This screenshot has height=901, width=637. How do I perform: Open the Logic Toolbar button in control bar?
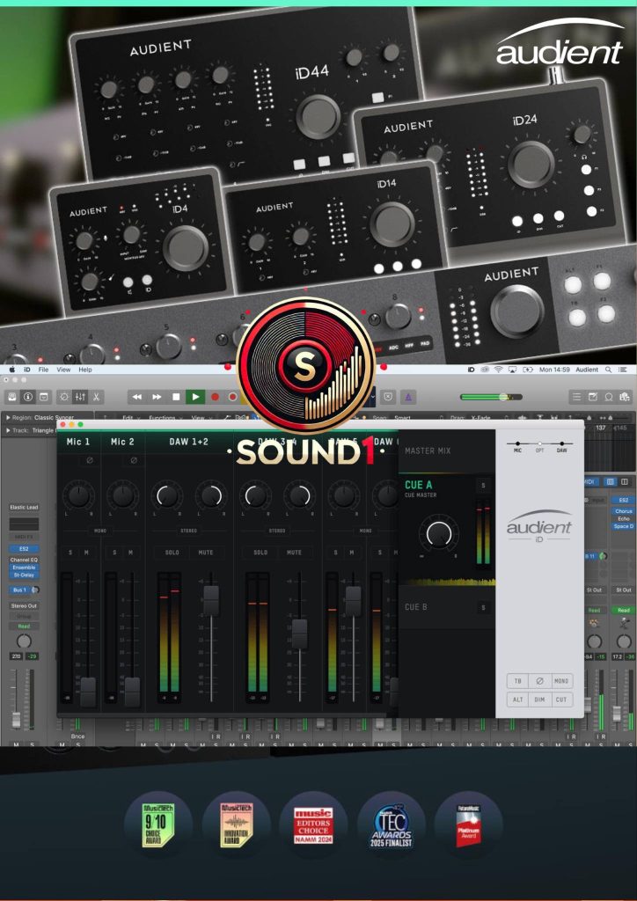tap(44, 397)
